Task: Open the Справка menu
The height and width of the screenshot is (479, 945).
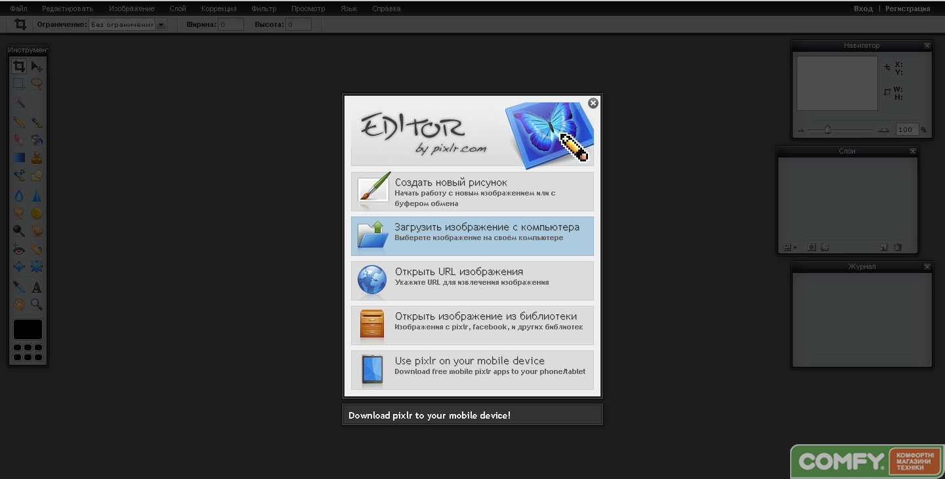Action: (x=387, y=9)
